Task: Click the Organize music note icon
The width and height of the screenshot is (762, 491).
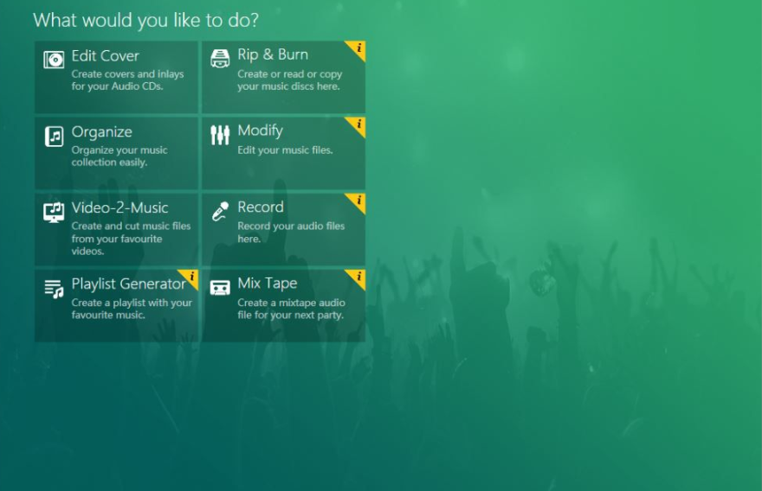Action: [x=54, y=137]
